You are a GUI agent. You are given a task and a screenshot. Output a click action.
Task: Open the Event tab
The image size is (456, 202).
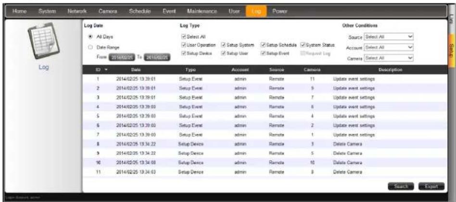(x=169, y=12)
